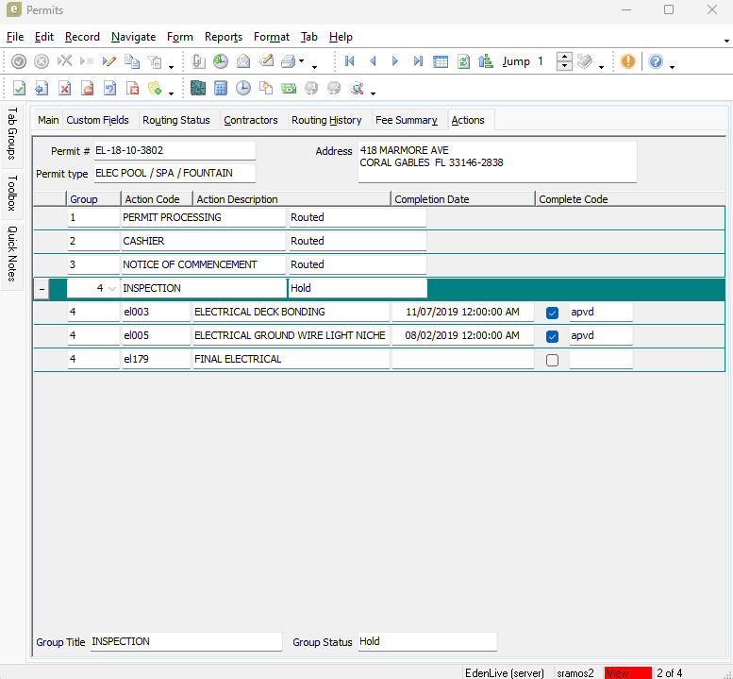
Task: Uncheck the ELECTRICAL DECK BONDING complete checkbox
Action: point(553,313)
